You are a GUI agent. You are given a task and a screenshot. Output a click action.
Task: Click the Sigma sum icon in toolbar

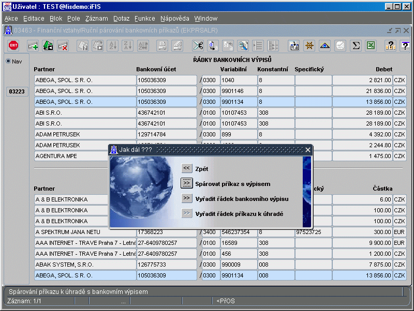click(356, 45)
